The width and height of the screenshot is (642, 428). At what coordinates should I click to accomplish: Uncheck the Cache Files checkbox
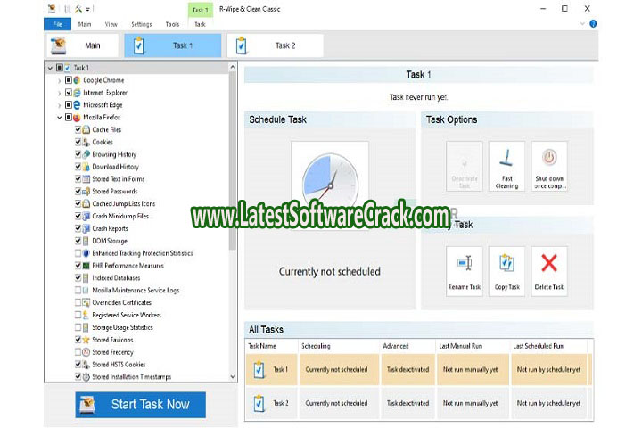(78, 129)
